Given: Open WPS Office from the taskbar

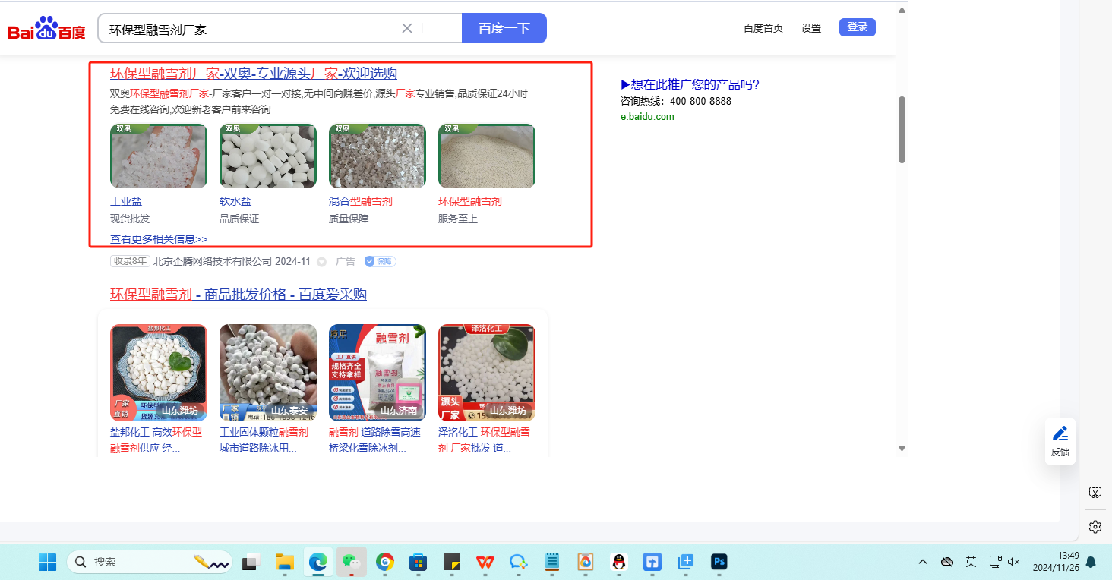Looking at the screenshot, I should (485, 562).
